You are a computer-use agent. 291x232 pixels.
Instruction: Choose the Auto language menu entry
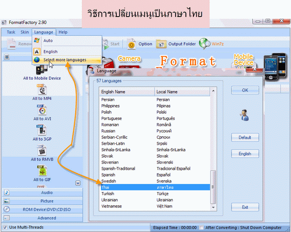click(x=67, y=40)
